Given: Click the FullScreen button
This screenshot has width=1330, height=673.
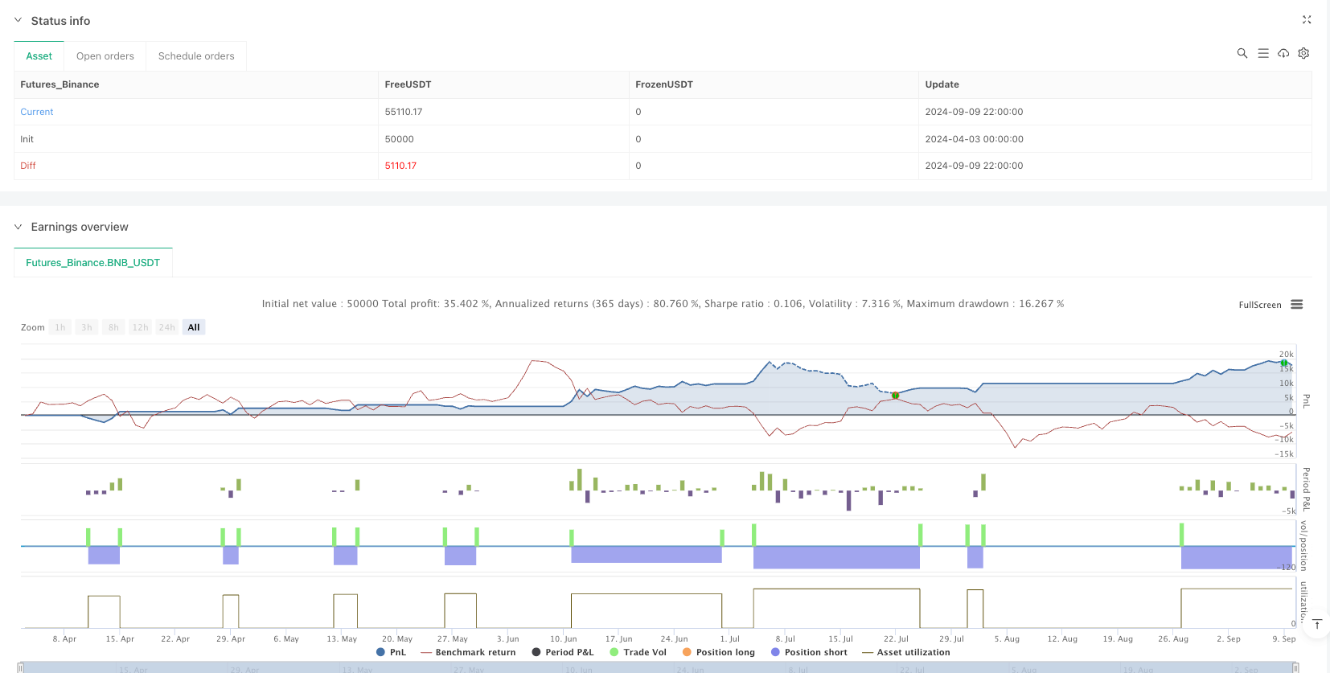Looking at the screenshot, I should tap(1259, 305).
